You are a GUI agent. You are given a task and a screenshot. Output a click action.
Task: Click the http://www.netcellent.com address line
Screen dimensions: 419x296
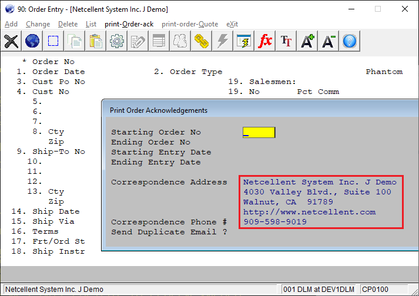tap(310, 212)
